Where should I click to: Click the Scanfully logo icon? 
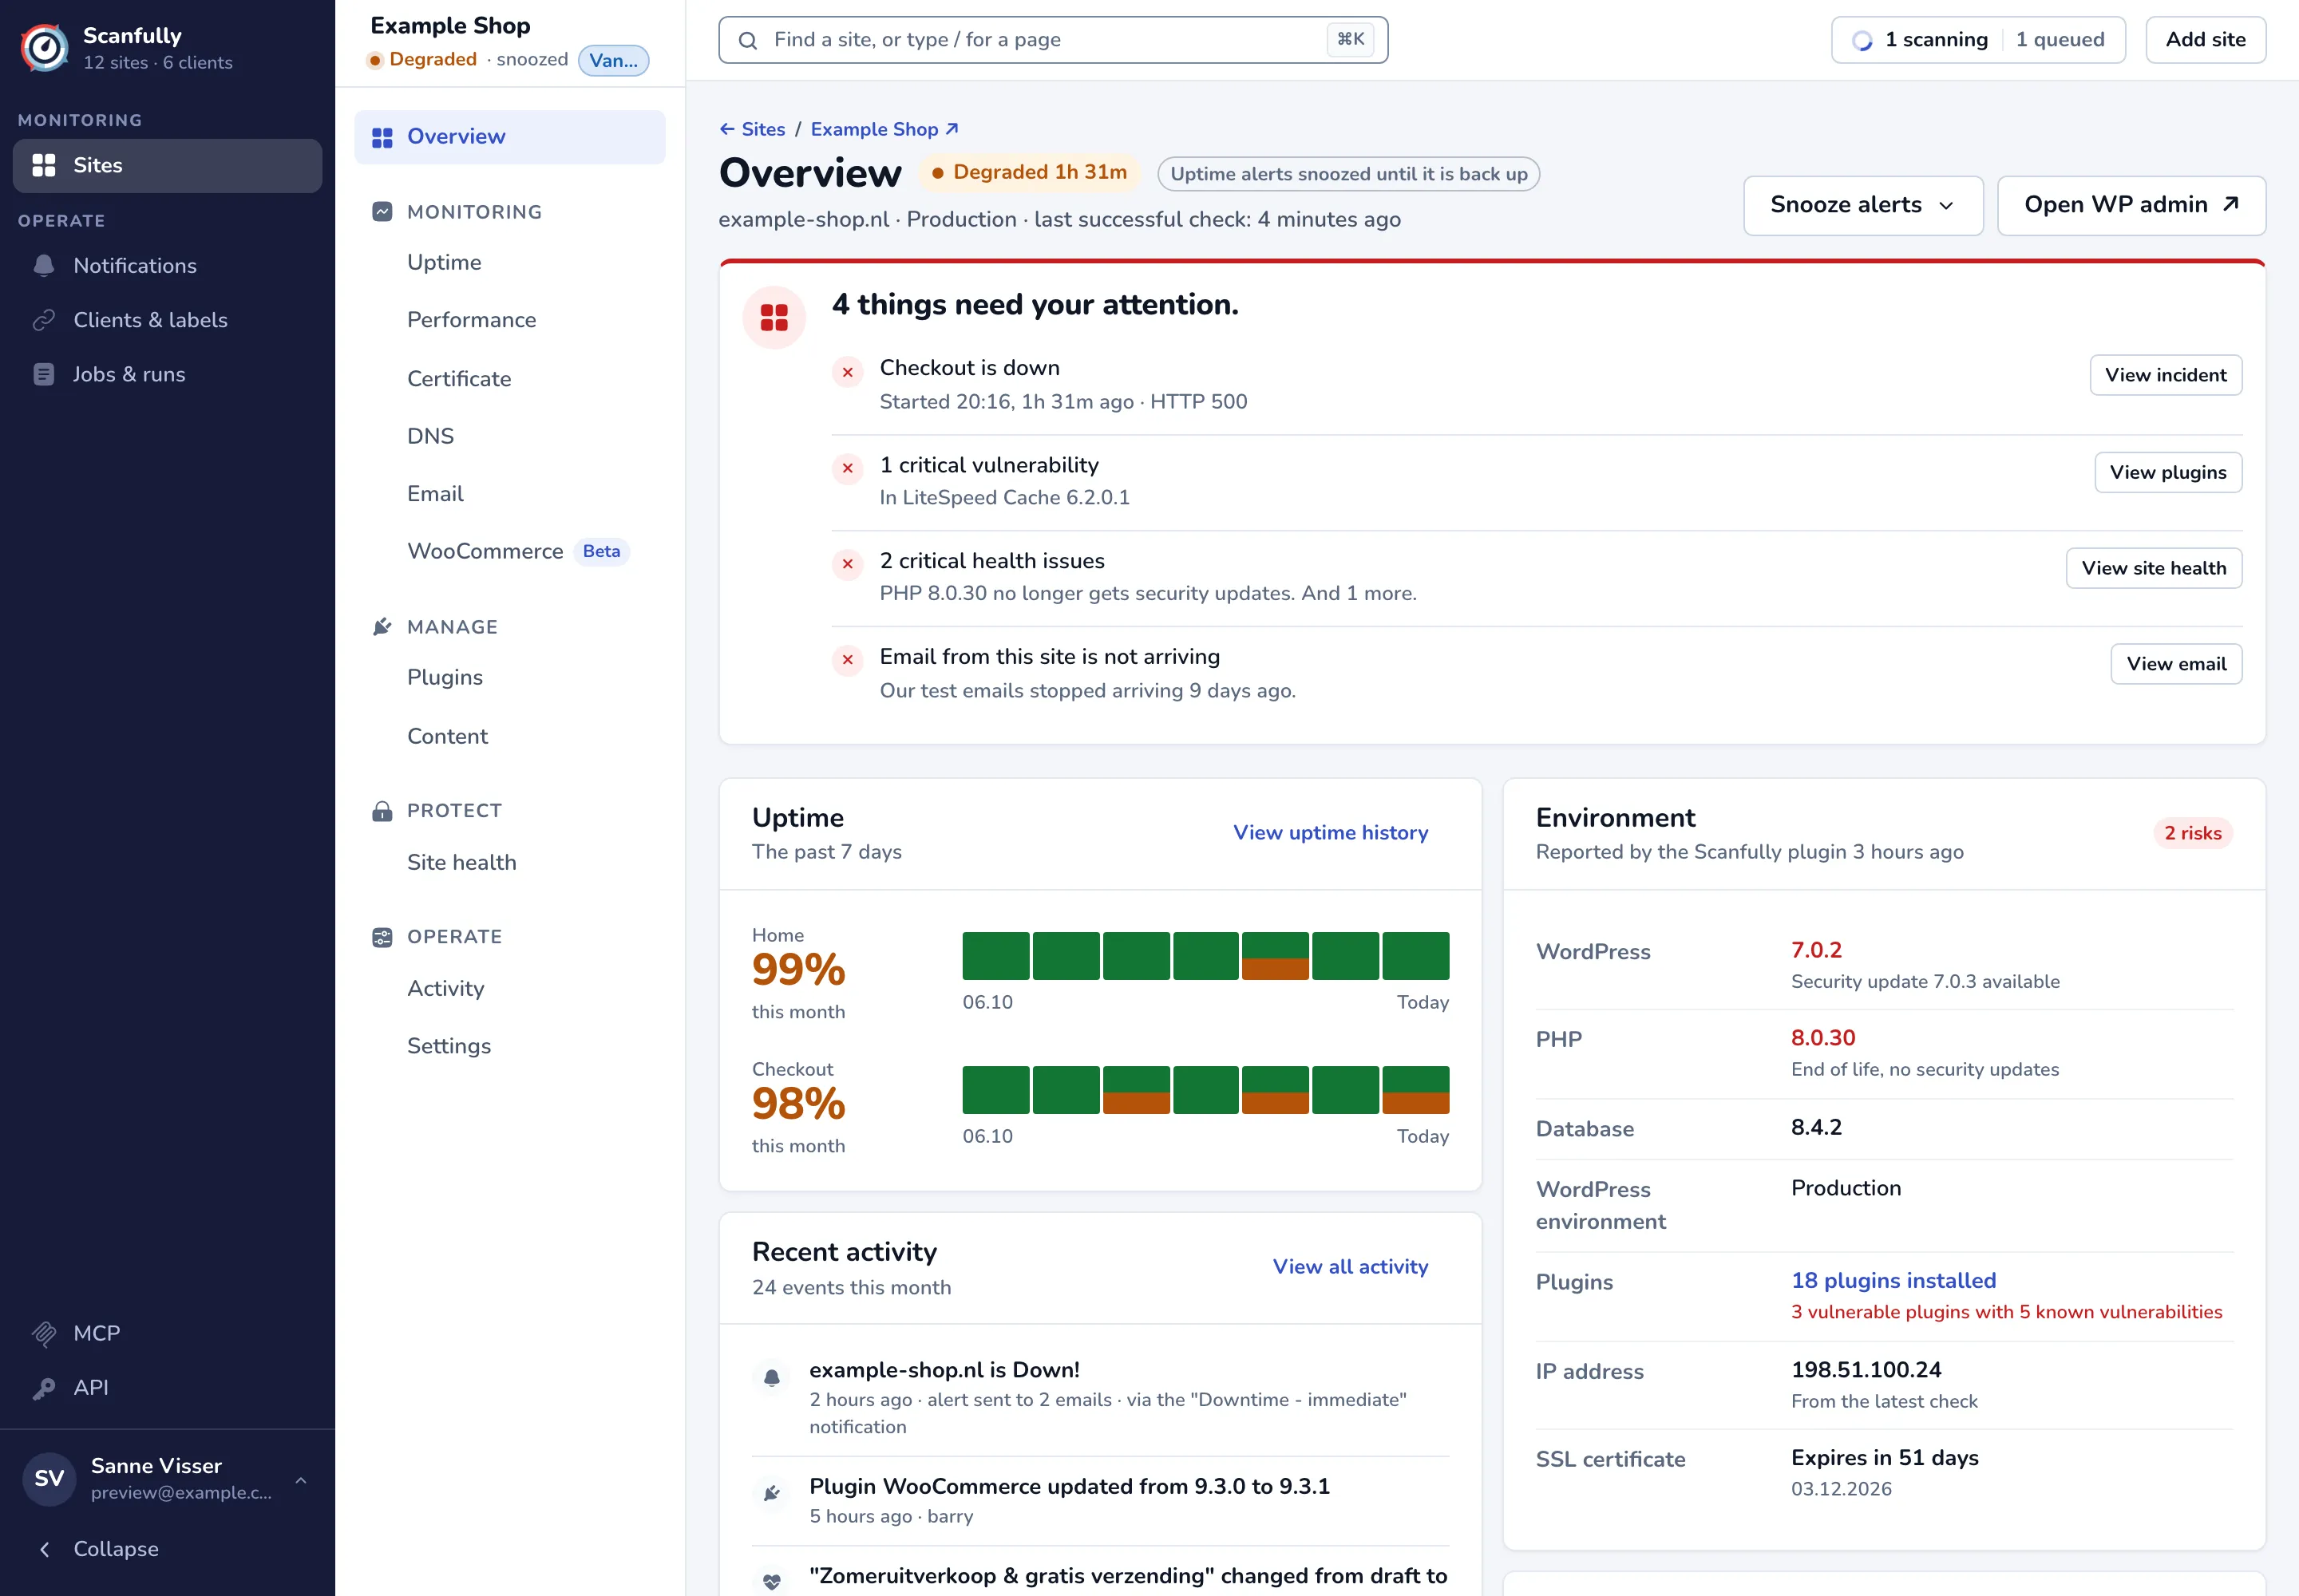[45, 47]
